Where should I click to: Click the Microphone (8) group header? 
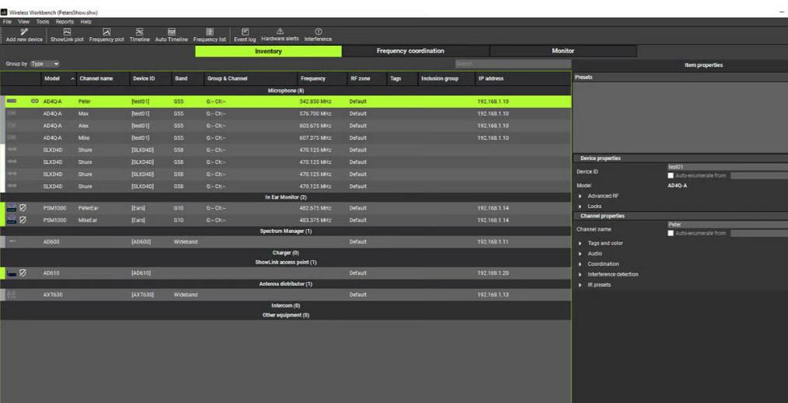point(285,91)
